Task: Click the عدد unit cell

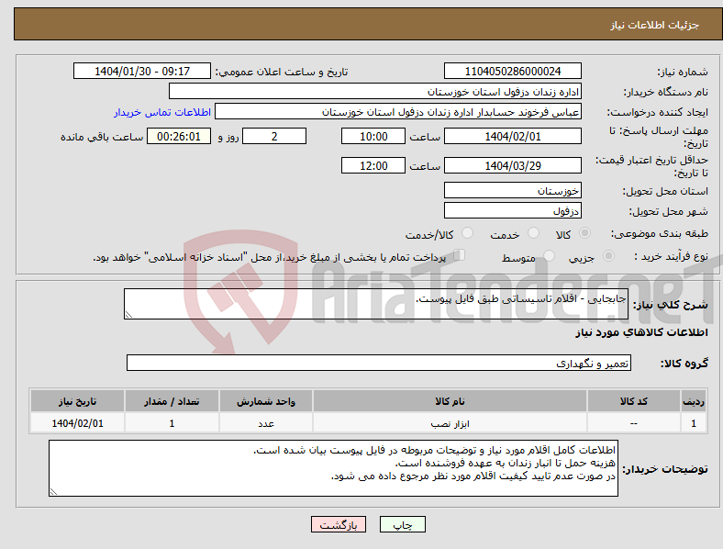Action: (x=266, y=423)
